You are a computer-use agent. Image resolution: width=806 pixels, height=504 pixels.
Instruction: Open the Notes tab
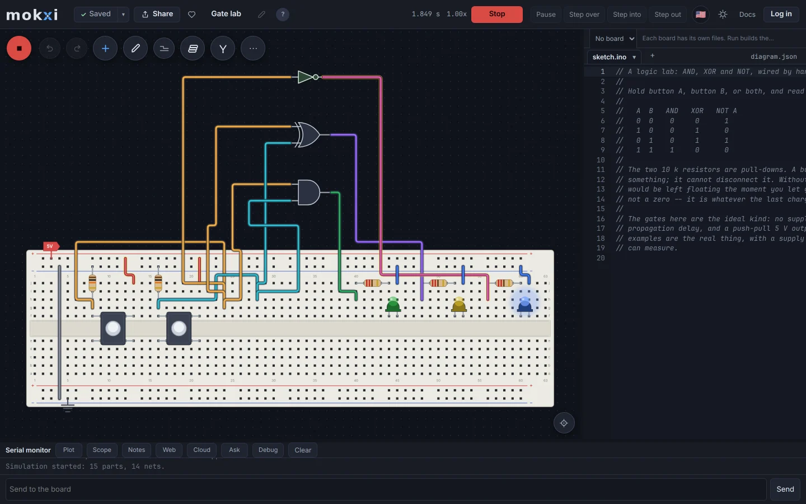(137, 450)
